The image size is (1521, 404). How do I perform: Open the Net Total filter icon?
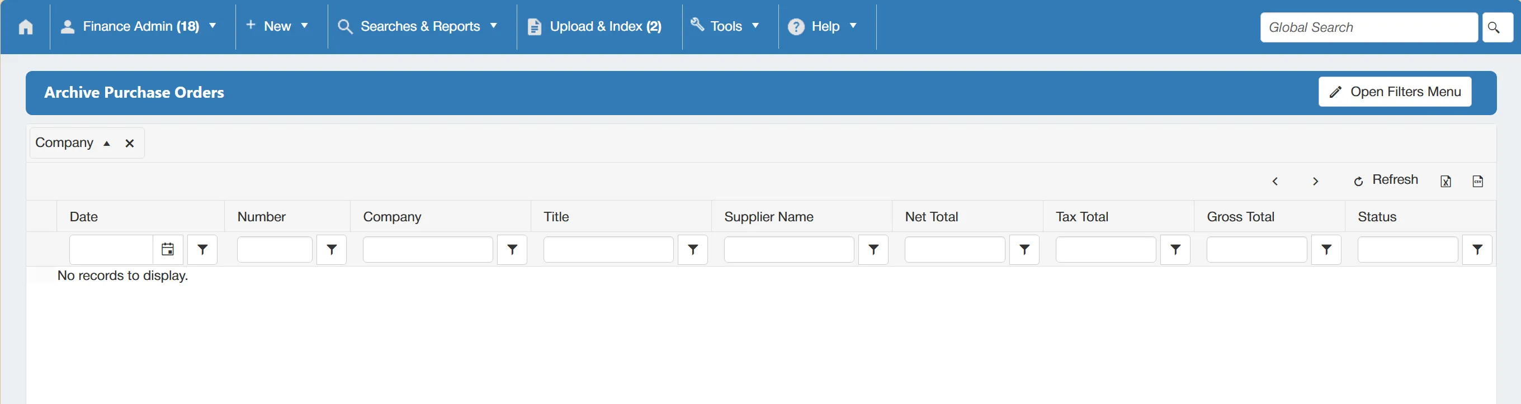pos(1024,249)
